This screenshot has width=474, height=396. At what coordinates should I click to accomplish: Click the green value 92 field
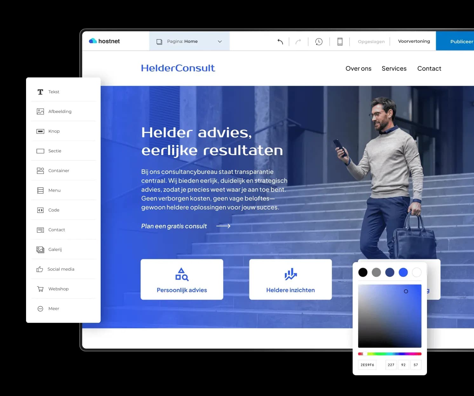403,365
